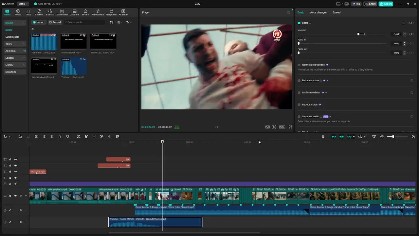Click the focus-frame icon next to Ratio

(274, 127)
